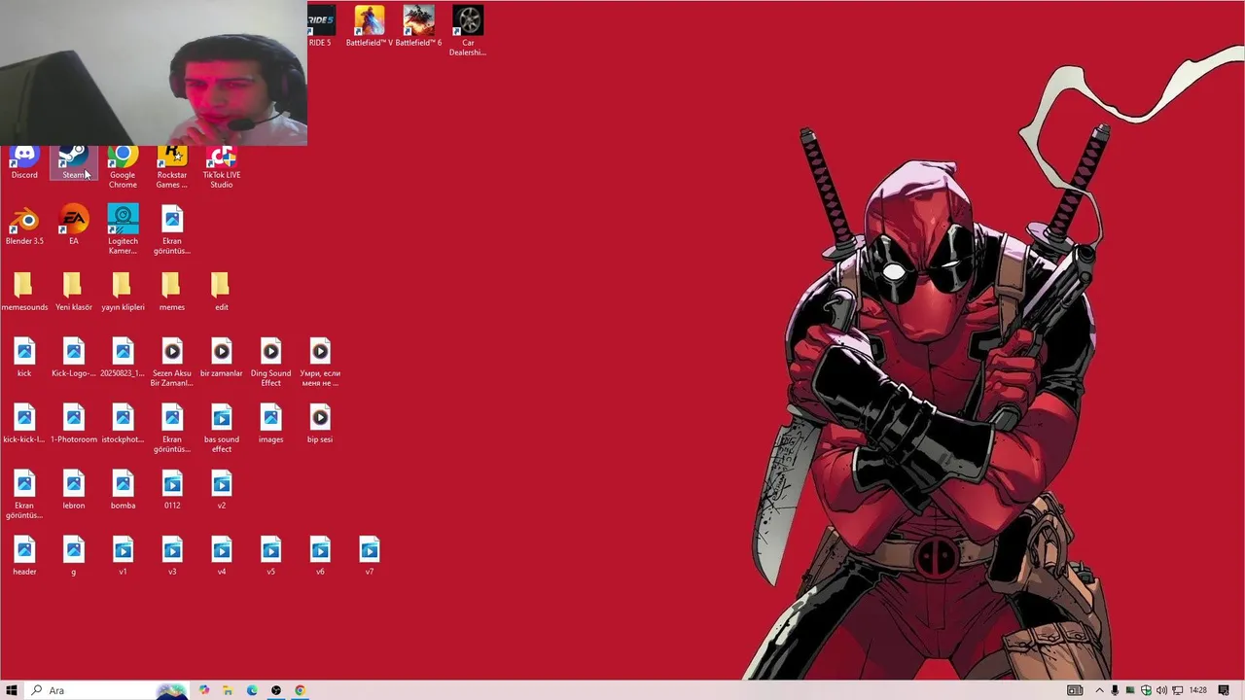Select the v4 video file

[x=222, y=556]
